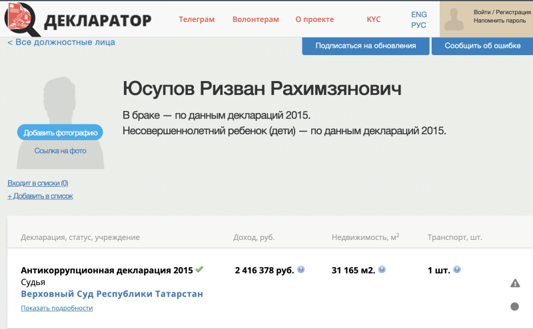Open the KYC section

pos(374,19)
